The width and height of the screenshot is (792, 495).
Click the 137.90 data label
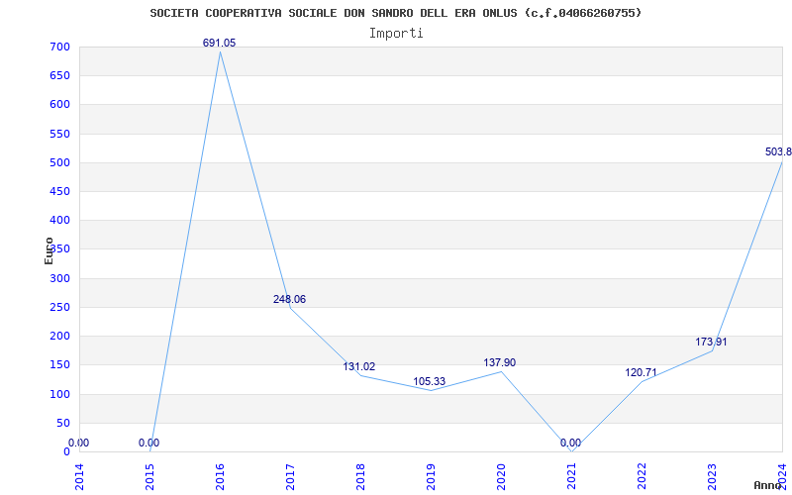tap(500, 362)
